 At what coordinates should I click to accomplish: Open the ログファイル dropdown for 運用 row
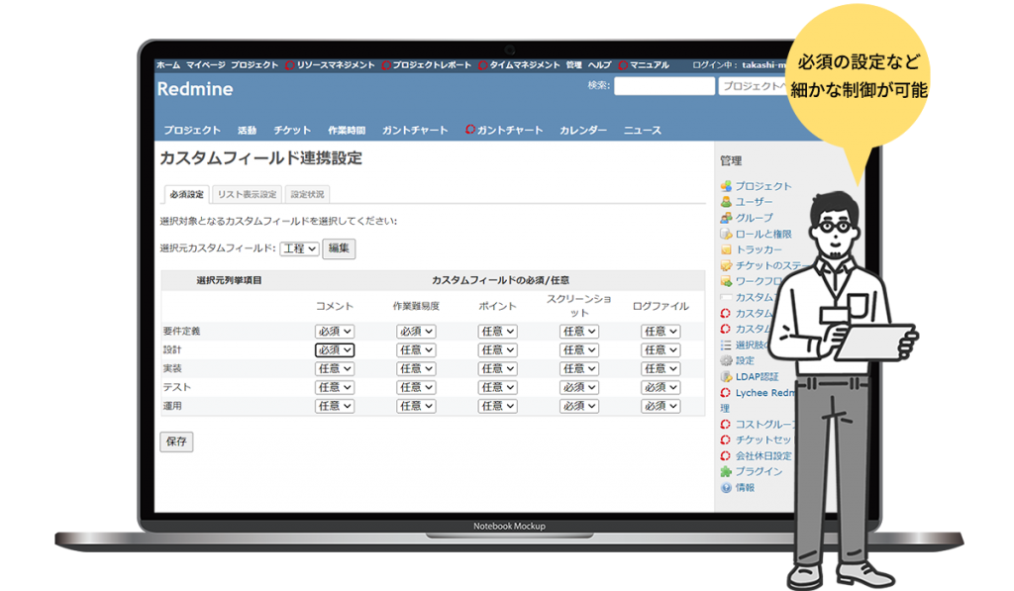point(660,406)
